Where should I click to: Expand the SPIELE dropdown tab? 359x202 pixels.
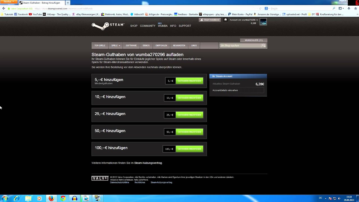[x=116, y=45]
